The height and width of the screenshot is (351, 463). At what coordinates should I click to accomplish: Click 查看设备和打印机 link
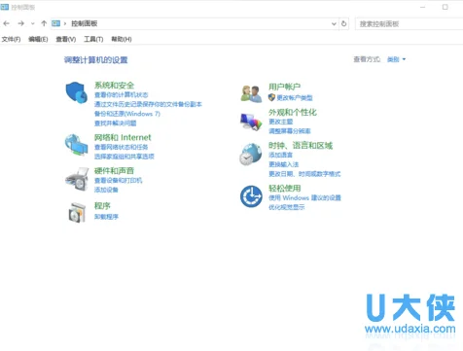(x=118, y=181)
